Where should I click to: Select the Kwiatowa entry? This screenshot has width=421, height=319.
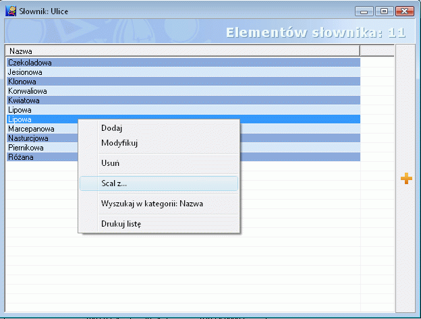tap(184, 100)
